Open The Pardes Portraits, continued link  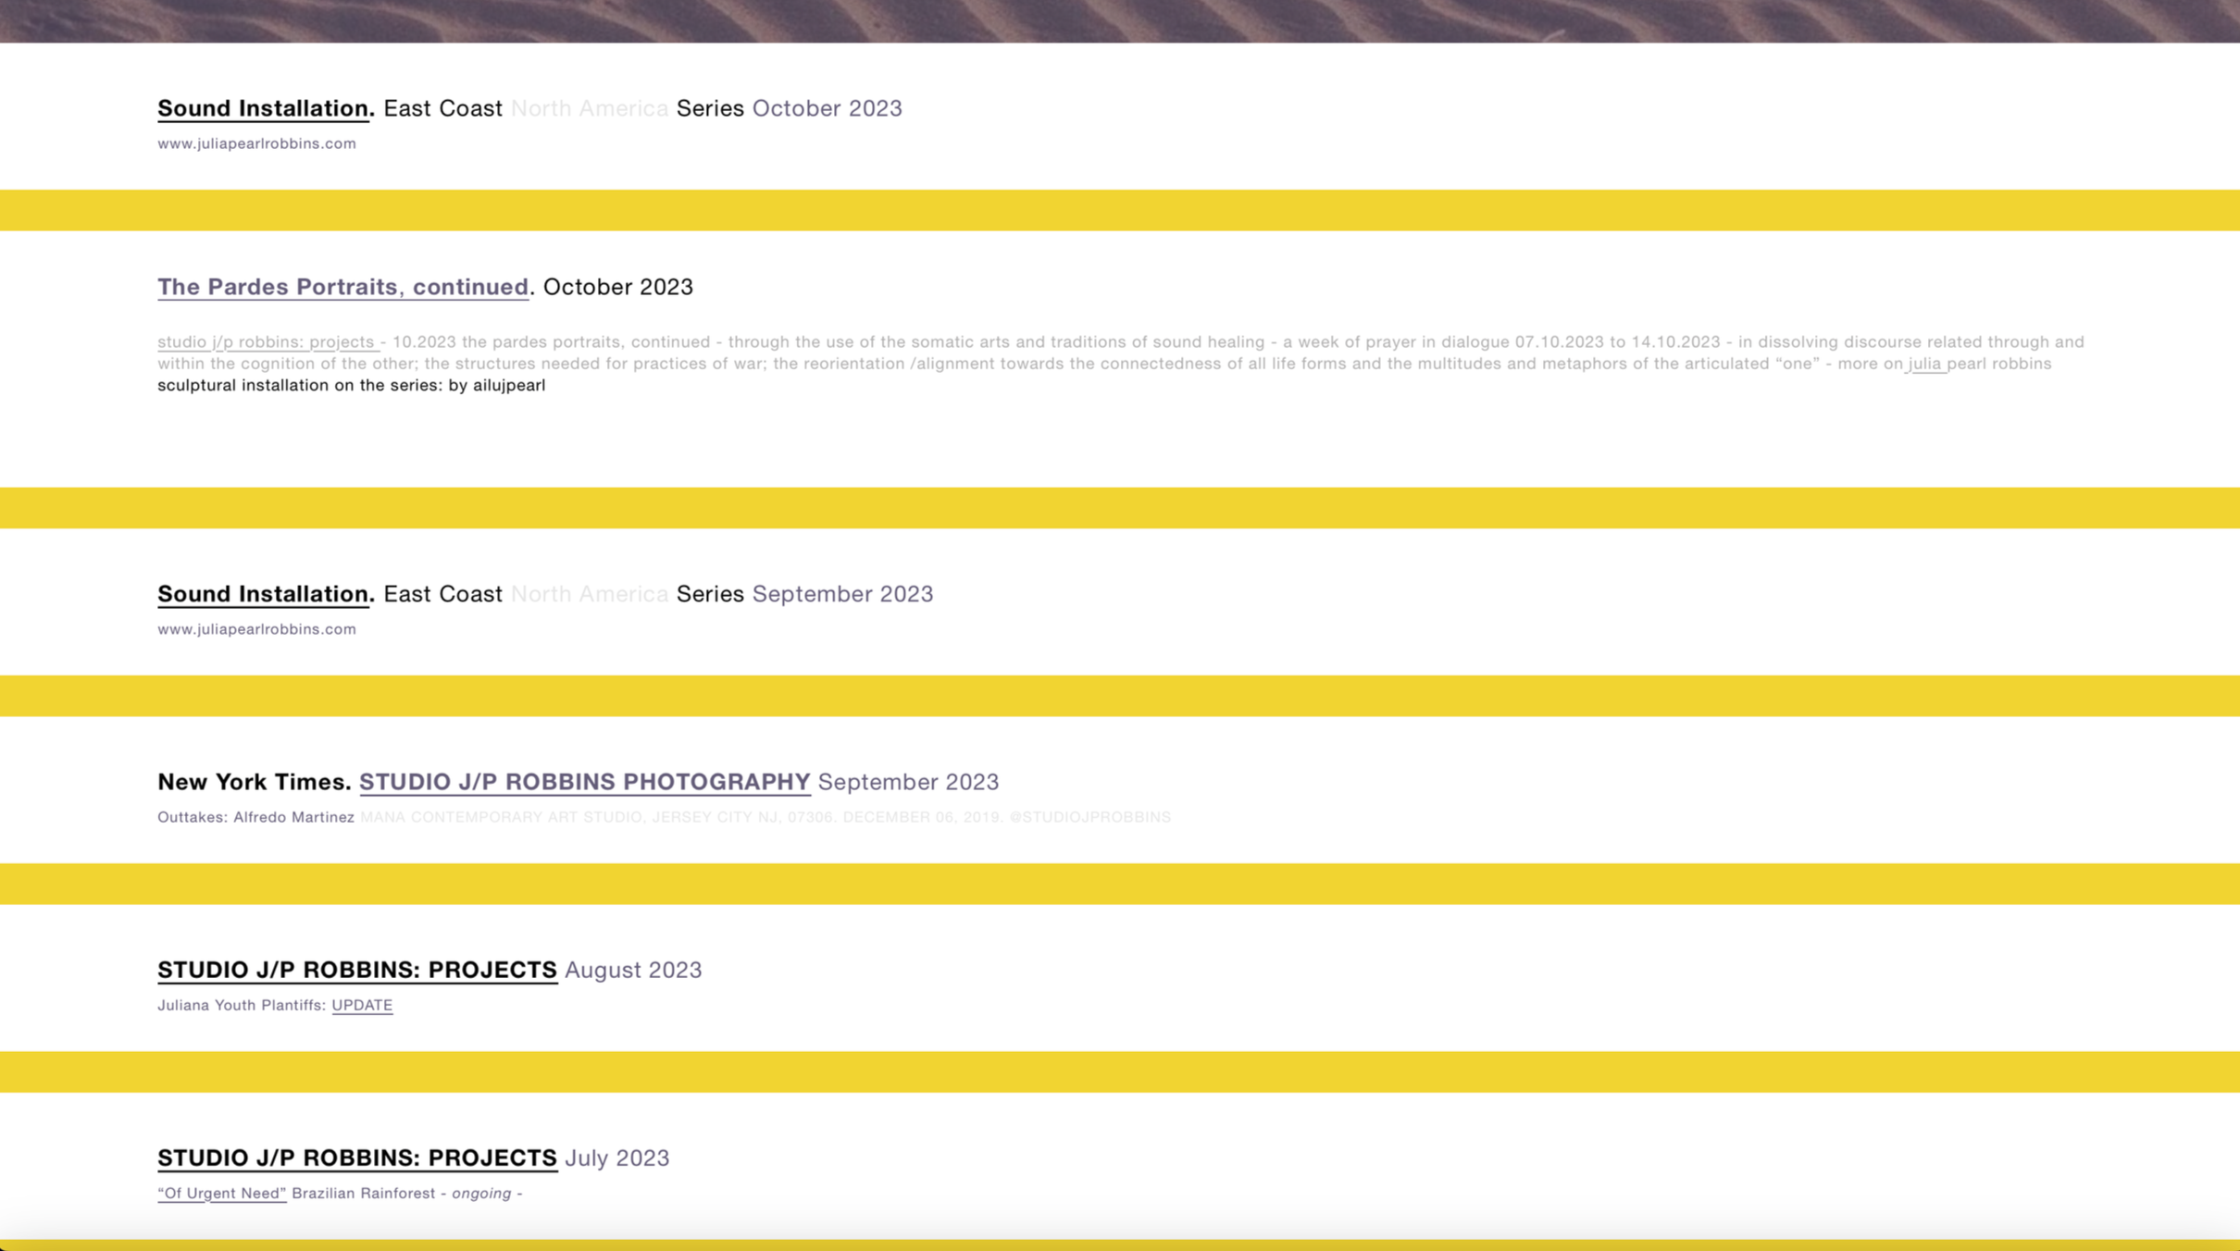click(x=342, y=287)
